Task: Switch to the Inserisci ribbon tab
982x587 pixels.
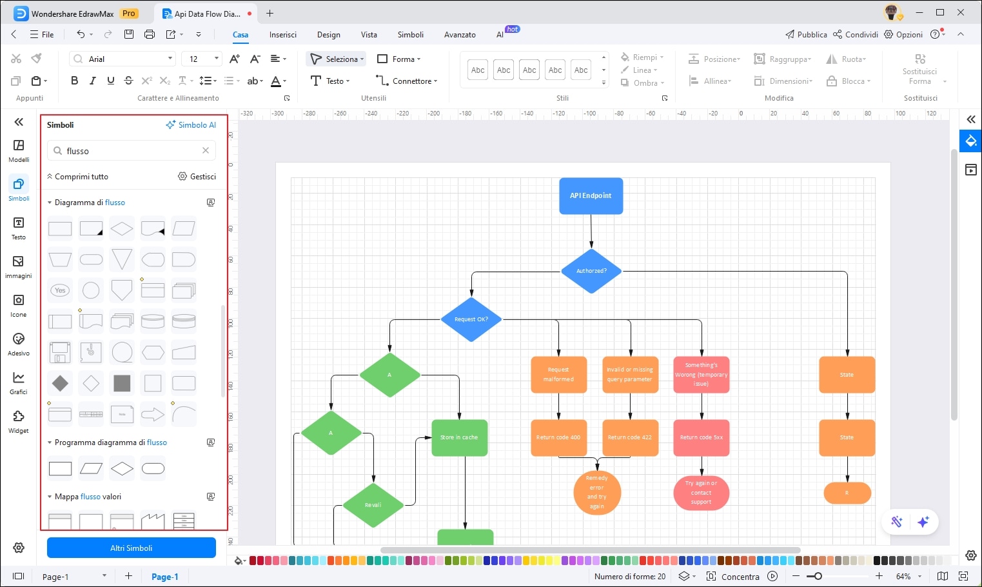Action: (x=283, y=35)
